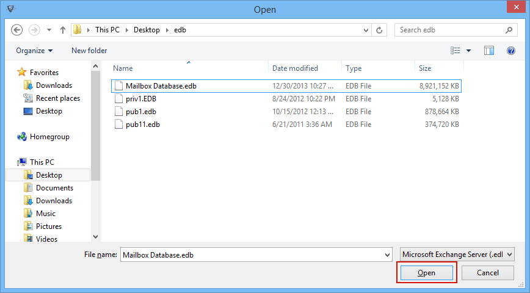Image resolution: width=530 pixels, height=293 pixels.
Task: Expand the File name dropdown
Action: pyautogui.click(x=387, y=255)
